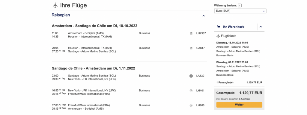Click the Ihr Warenkorb header label

[234, 27]
